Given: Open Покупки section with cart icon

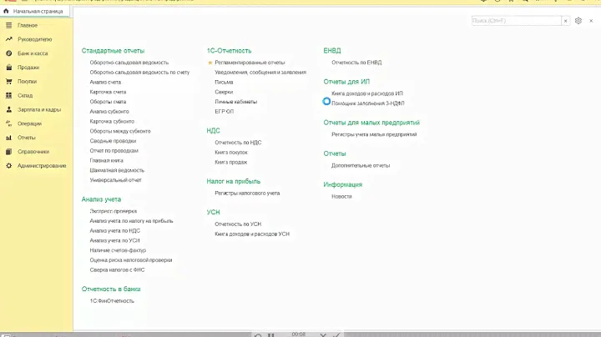Looking at the screenshot, I should pyautogui.click(x=27, y=82).
